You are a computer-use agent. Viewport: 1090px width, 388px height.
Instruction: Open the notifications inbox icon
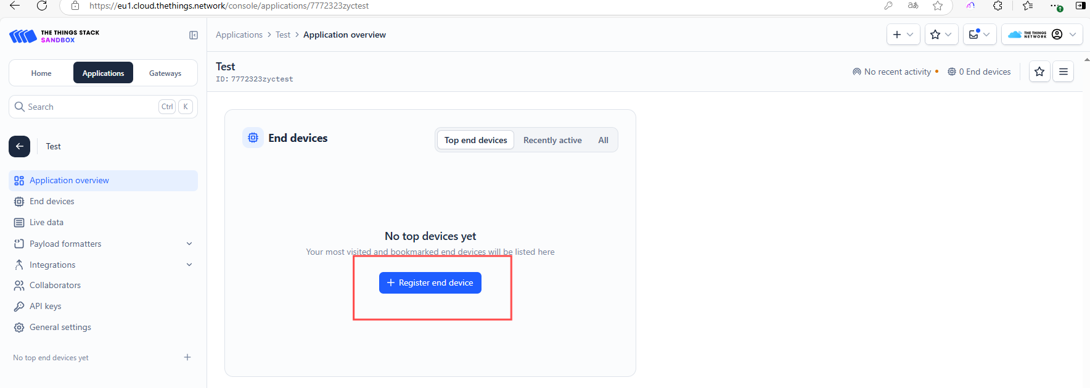pos(979,35)
